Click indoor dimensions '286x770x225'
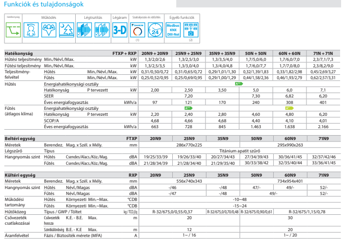Viewport: 353px width, 243px height. click(x=189, y=145)
